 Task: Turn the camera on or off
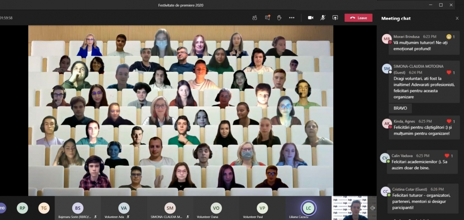tap(310, 18)
